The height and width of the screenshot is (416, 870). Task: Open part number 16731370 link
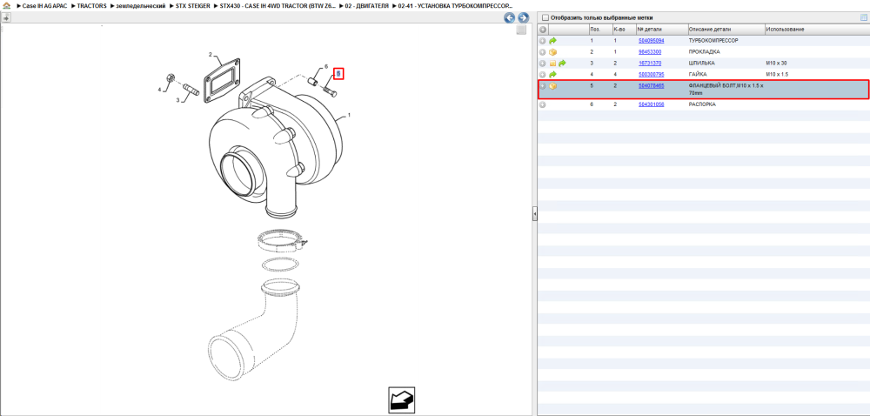pos(650,64)
